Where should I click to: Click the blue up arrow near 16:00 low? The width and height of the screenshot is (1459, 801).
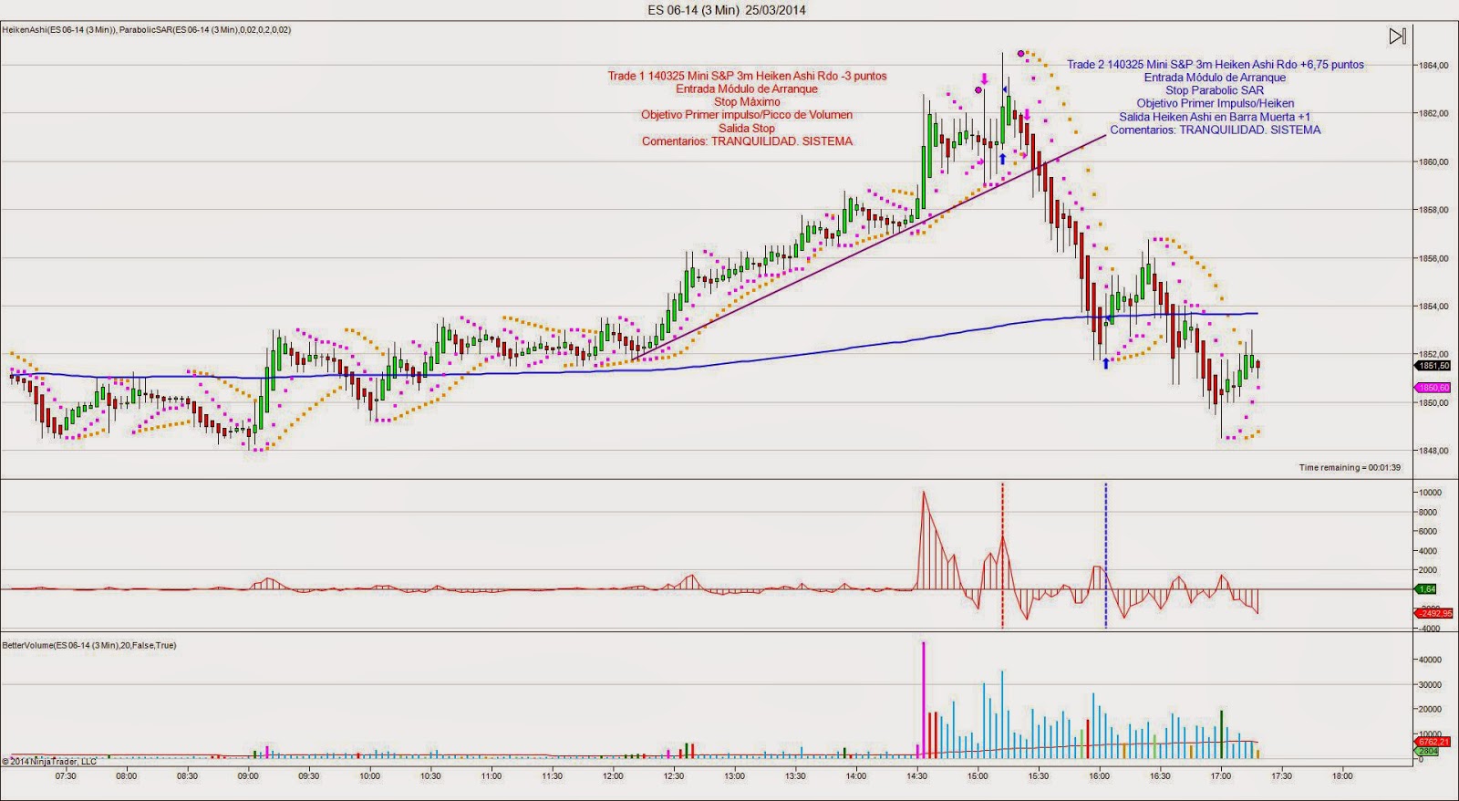click(x=1106, y=363)
